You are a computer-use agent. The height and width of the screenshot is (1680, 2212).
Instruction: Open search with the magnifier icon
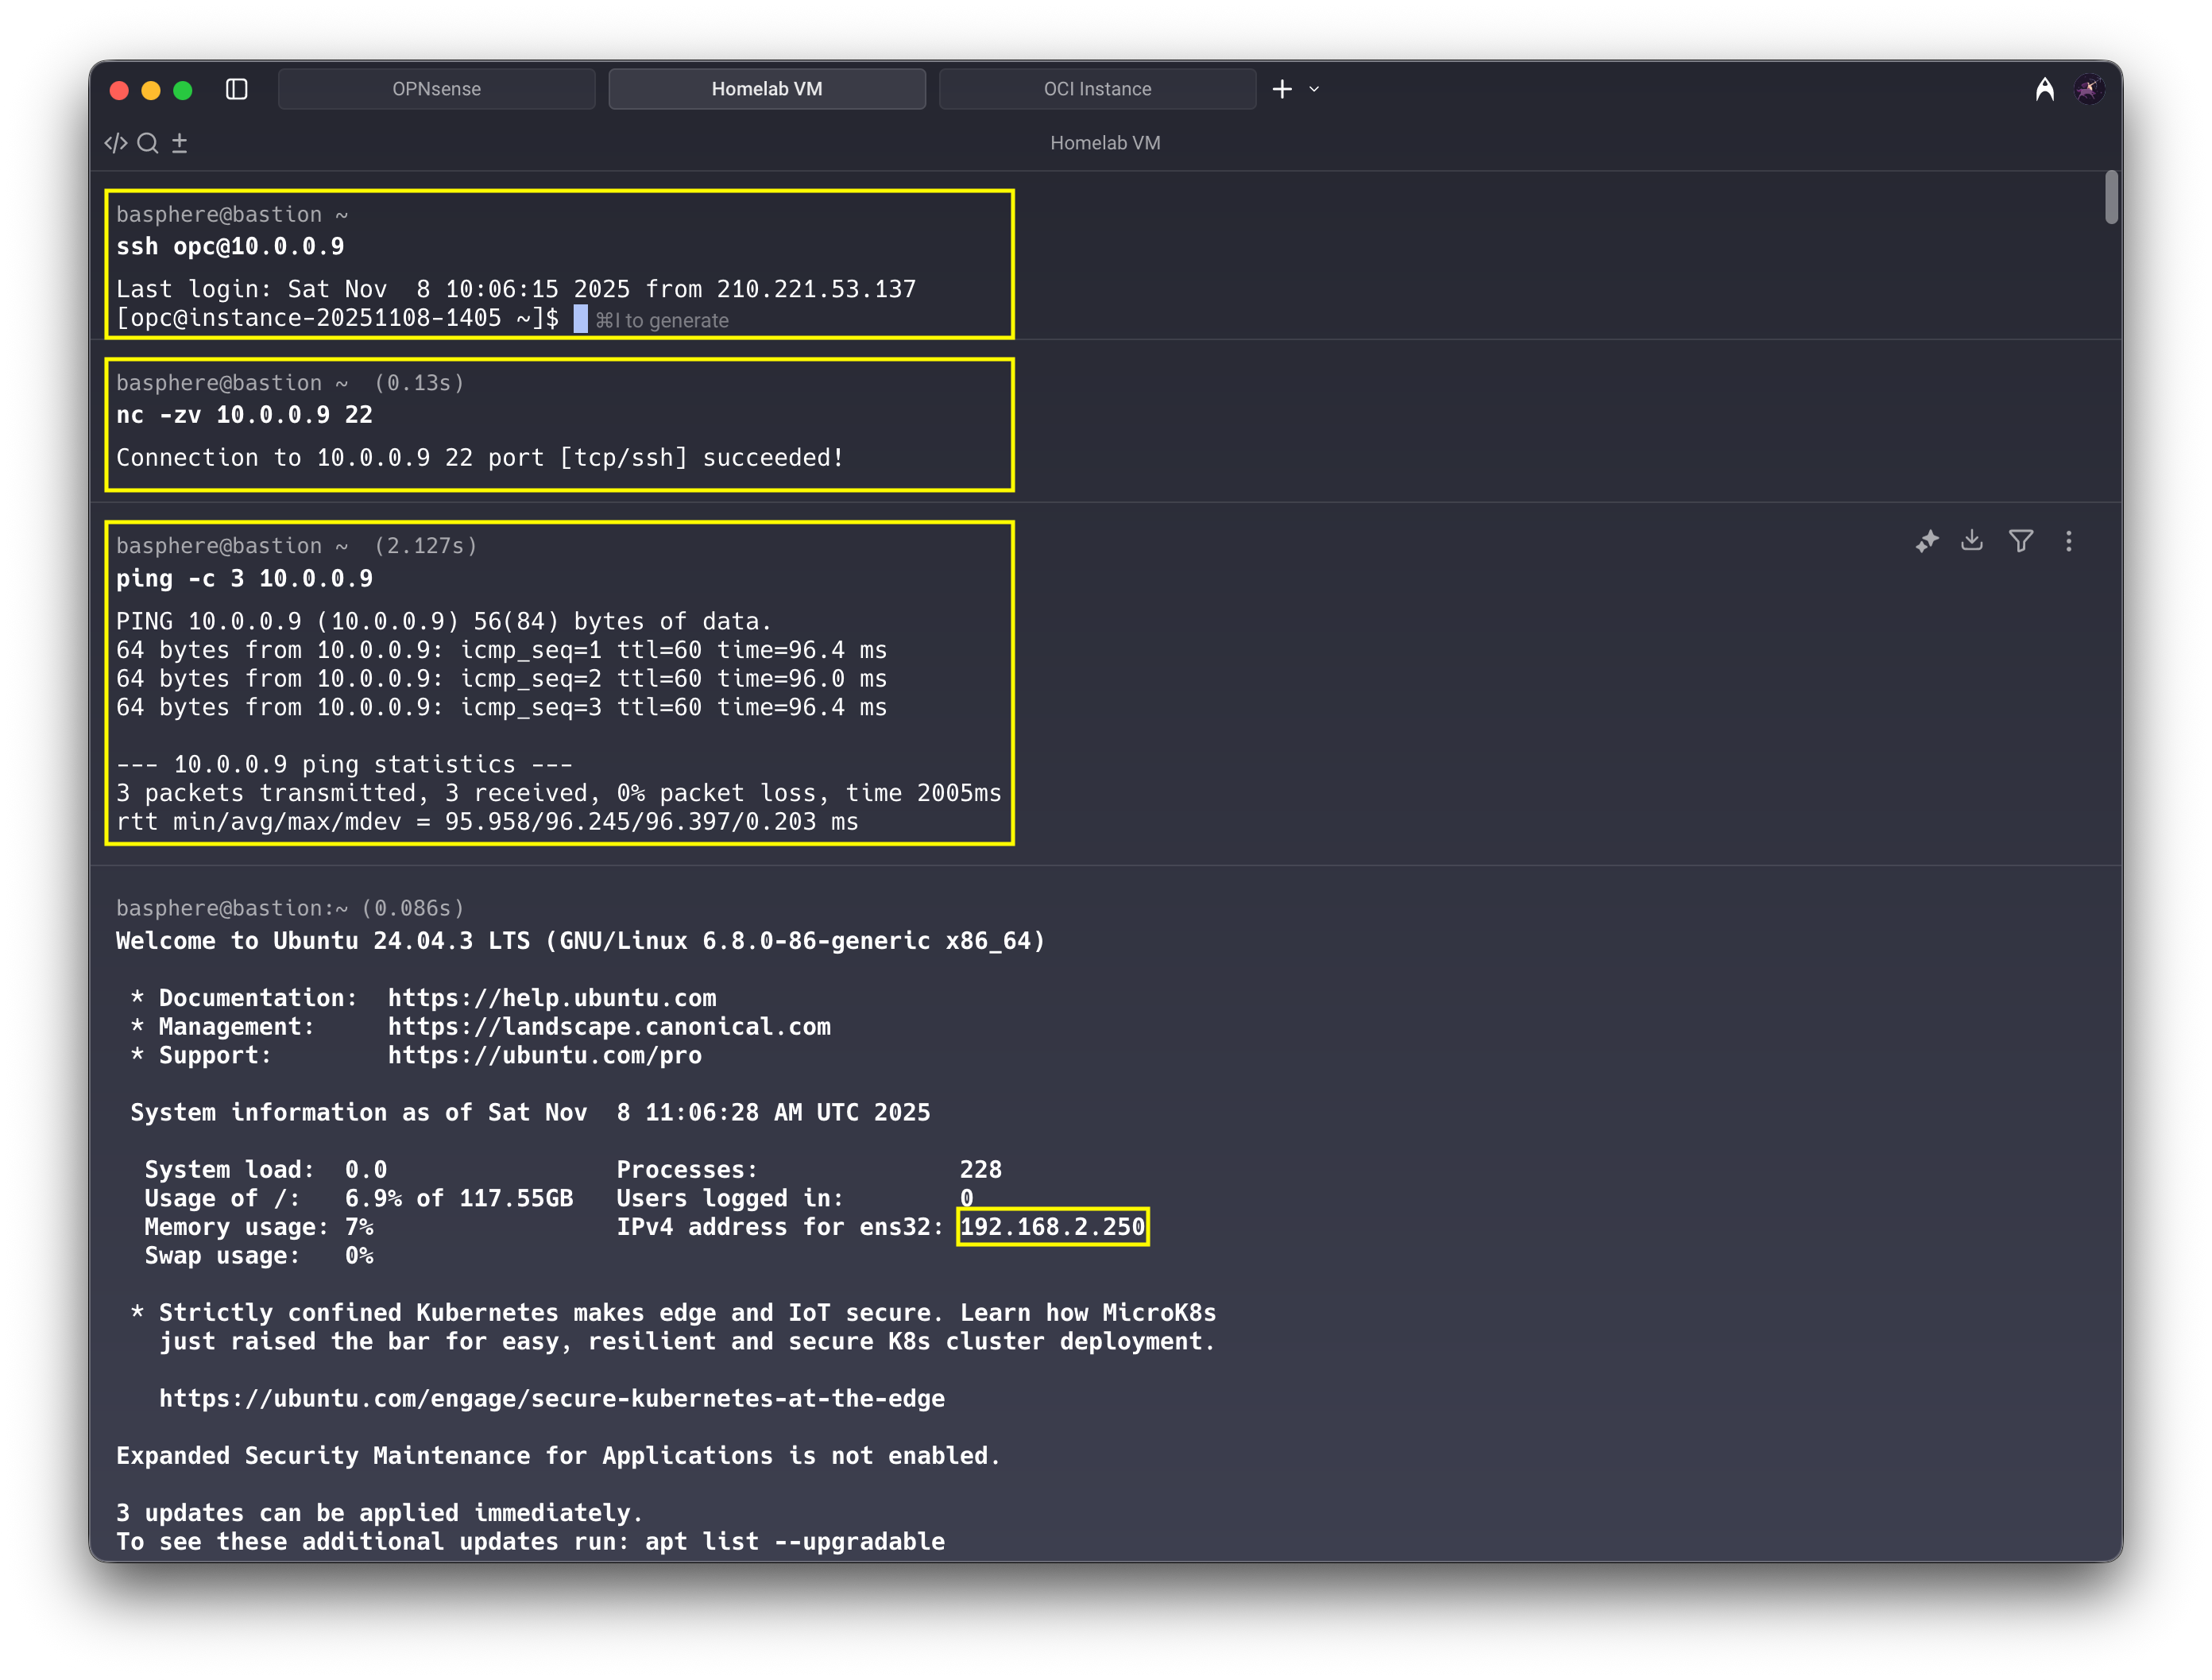pos(148,143)
